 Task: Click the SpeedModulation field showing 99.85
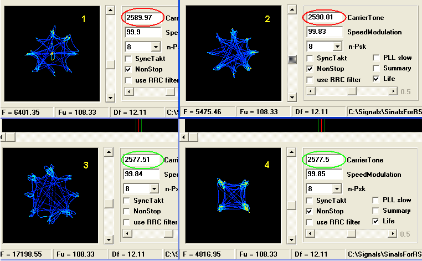point(325,175)
